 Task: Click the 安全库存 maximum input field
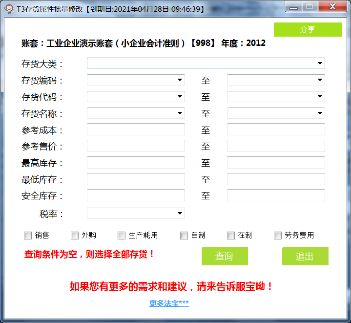coord(276,195)
